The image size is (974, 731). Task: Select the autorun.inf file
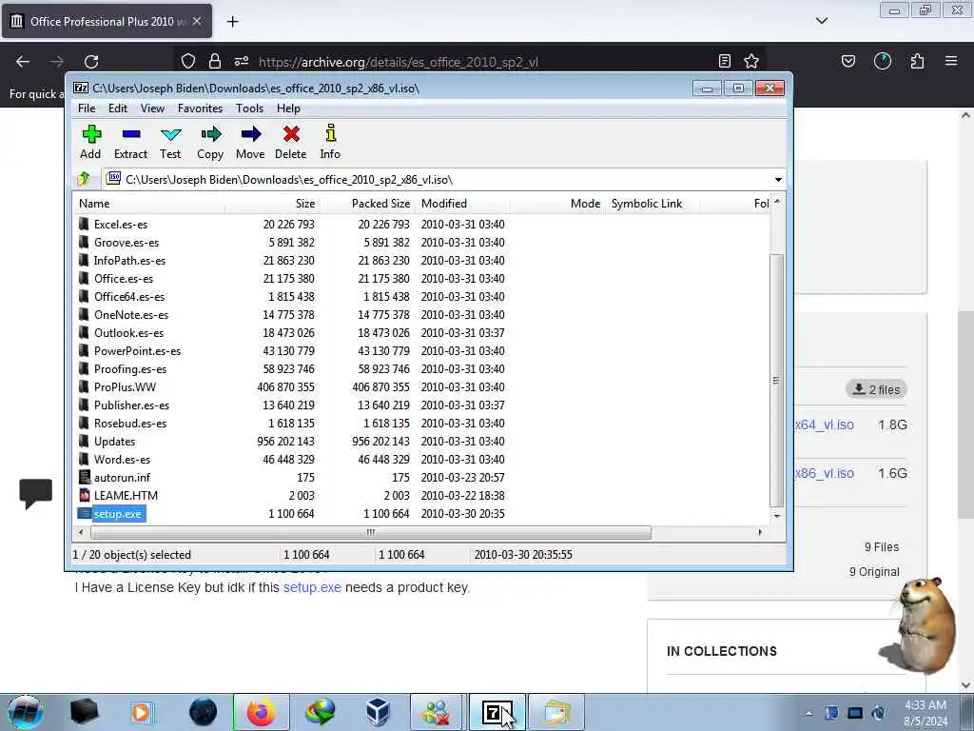tap(122, 478)
